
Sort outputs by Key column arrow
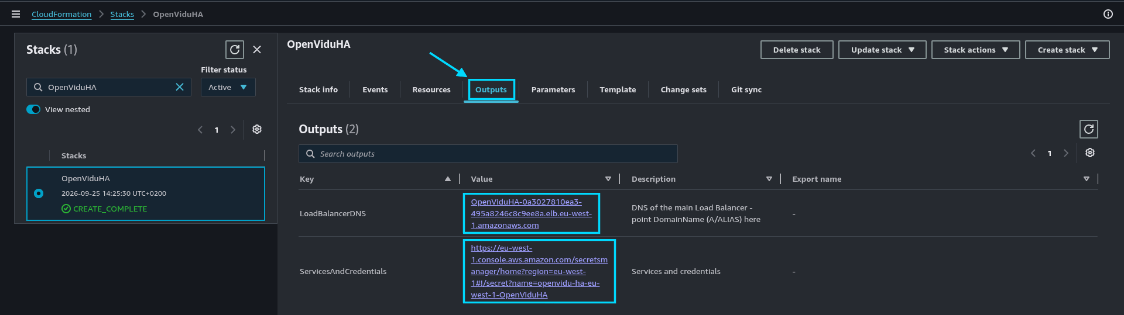[448, 179]
